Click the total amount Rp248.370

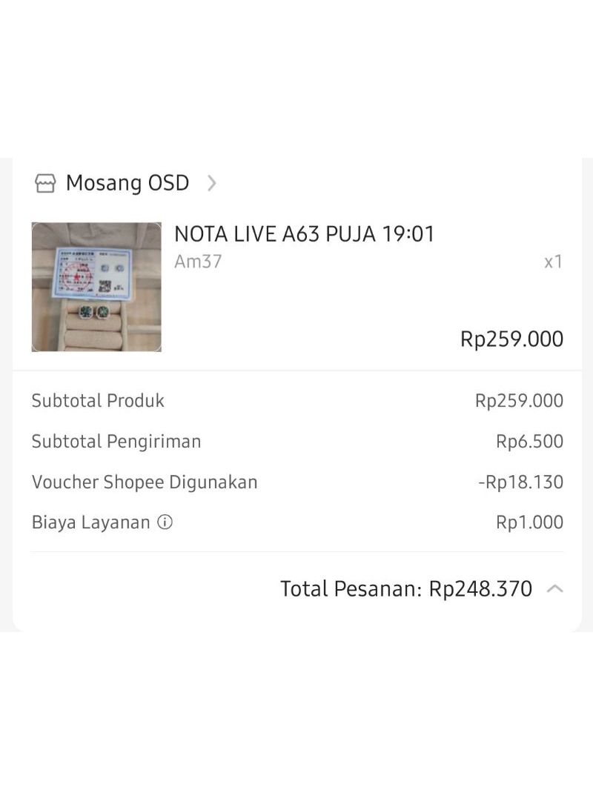pyautogui.click(x=480, y=589)
